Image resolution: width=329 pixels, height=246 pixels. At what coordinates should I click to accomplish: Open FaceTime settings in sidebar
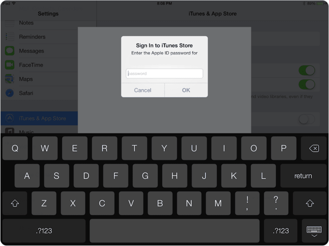(x=39, y=65)
